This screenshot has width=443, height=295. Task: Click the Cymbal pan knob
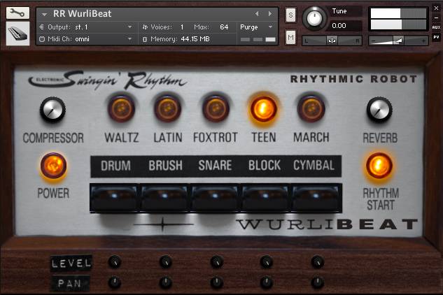click(318, 282)
